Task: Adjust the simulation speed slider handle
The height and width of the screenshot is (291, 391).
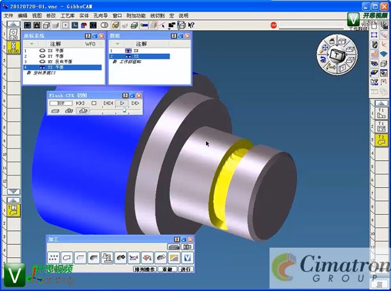Action: click(x=124, y=110)
